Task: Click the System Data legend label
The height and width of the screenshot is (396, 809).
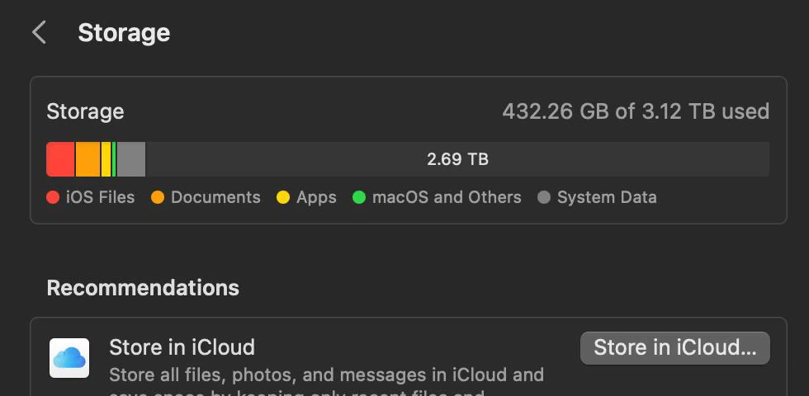Action: 607,197
